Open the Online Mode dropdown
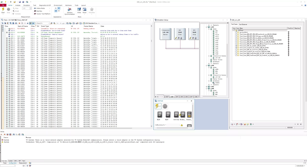The height and width of the screenshot is (167, 307). tap(42, 8)
